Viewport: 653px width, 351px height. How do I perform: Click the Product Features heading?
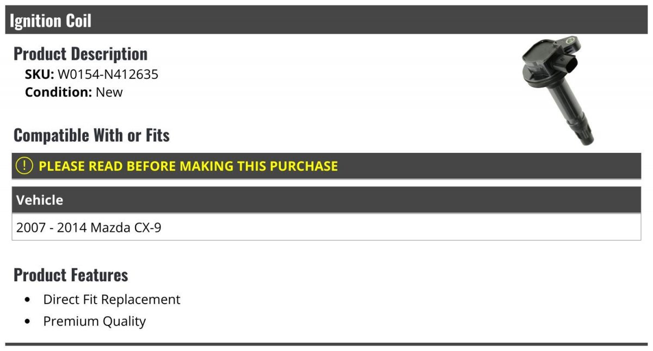pyautogui.click(x=71, y=275)
